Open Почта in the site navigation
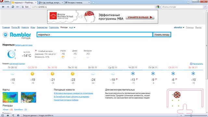The width and height of the screenshot is (208, 117). click(16, 27)
